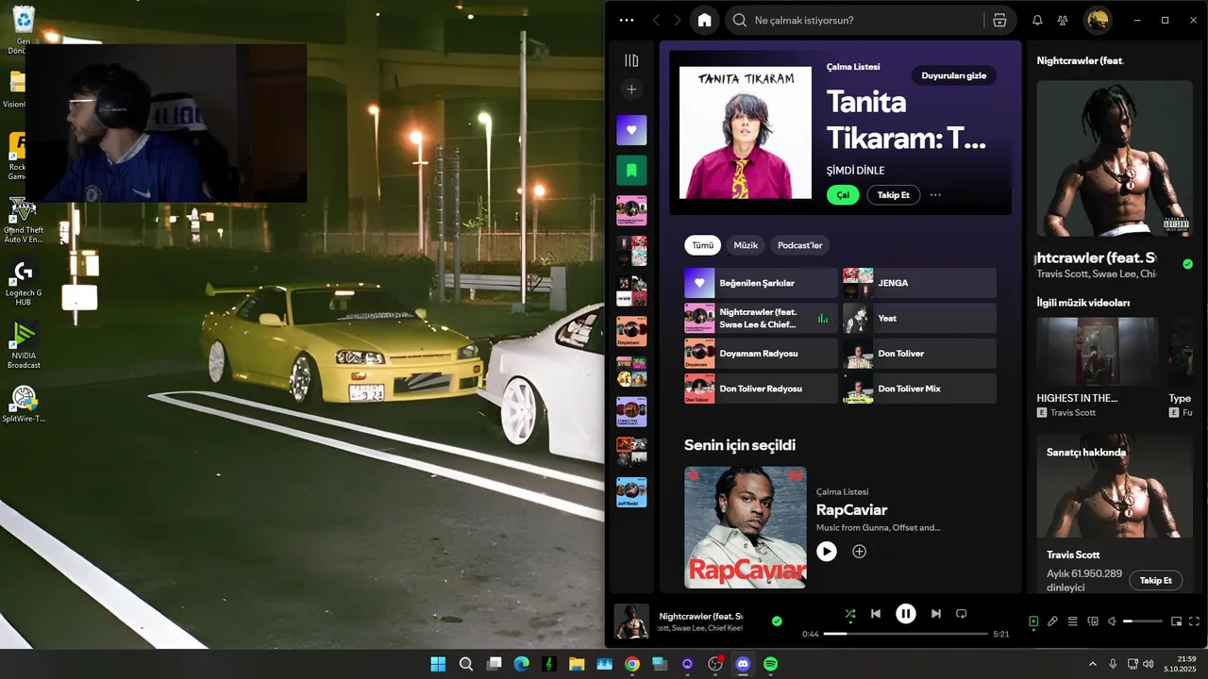Open the miniplayer icon
Image resolution: width=1208 pixels, height=679 pixels.
click(1176, 621)
